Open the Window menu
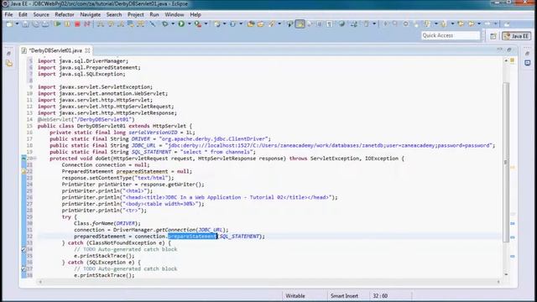 point(175,14)
